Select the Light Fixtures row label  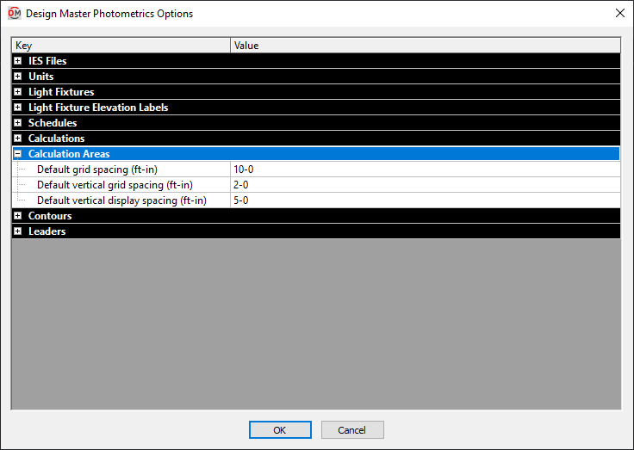tap(61, 92)
